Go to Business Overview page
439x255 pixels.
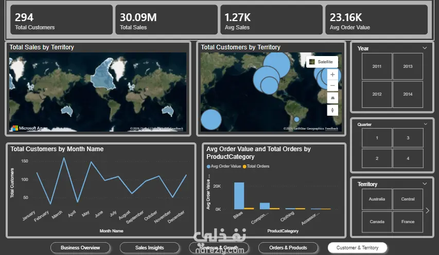coord(80,248)
